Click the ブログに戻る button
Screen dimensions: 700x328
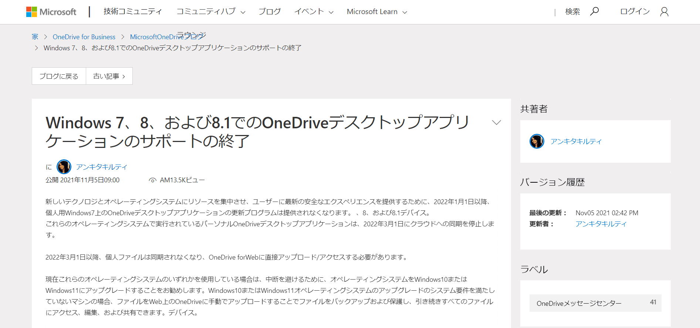point(59,76)
